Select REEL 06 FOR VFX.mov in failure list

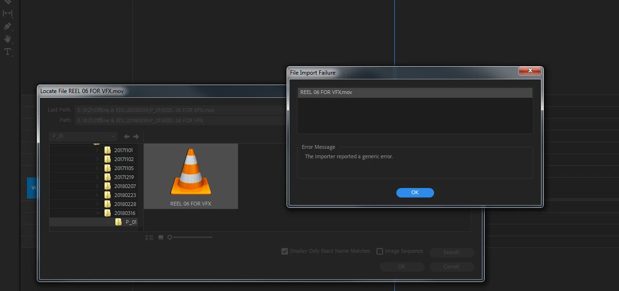pyautogui.click(x=415, y=93)
